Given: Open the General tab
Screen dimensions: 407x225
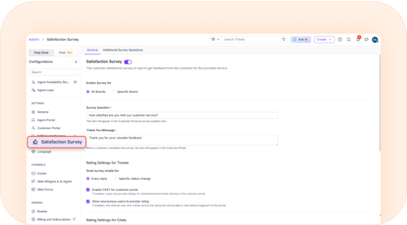Looking at the screenshot, I should pyautogui.click(x=92, y=50).
